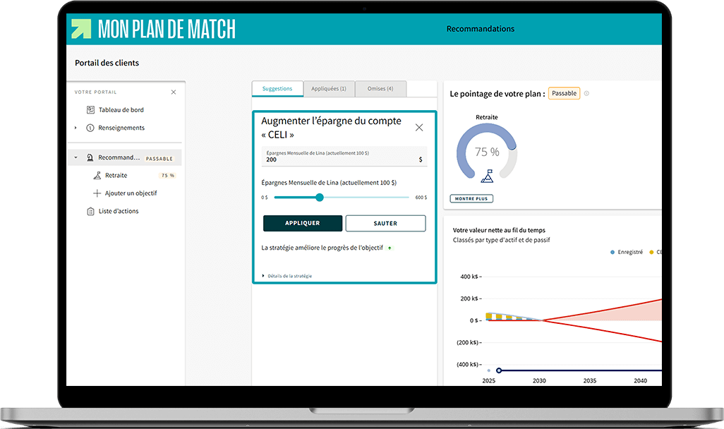Screen dimensions: 724x429
Task: Switch to the Appliquées (1) tab
Action: tap(328, 89)
